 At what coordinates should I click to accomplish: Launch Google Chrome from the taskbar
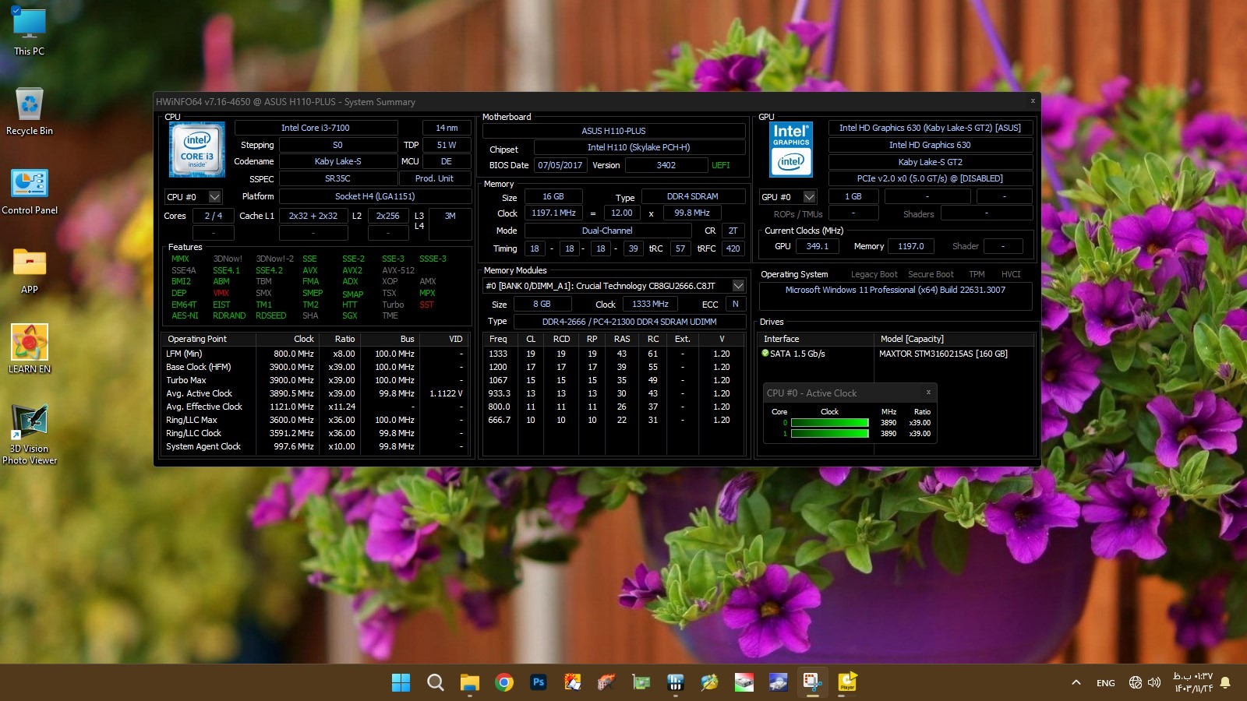pyautogui.click(x=504, y=682)
